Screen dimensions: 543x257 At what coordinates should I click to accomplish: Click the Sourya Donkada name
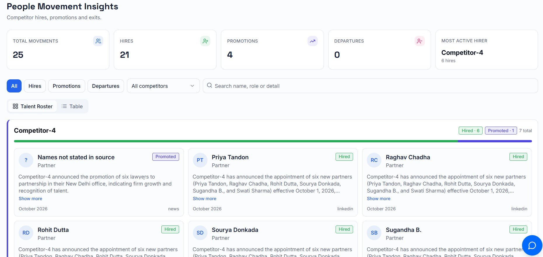click(x=235, y=230)
